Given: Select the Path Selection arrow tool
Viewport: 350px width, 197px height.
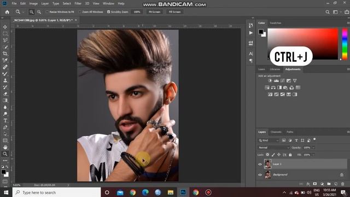Looking at the screenshot, I should pos(5,134).
